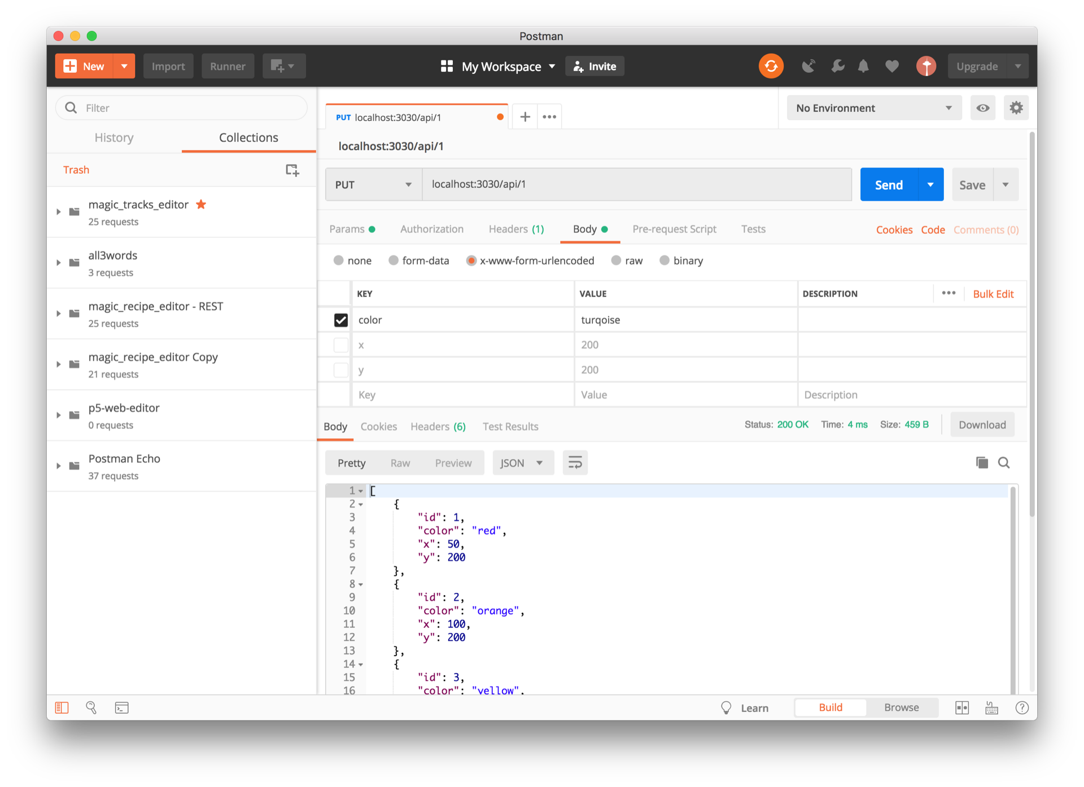Open the Tests tab
The height and width of the screenshot is (787, 1084).
pyautogui.click(x=753, y=229)
